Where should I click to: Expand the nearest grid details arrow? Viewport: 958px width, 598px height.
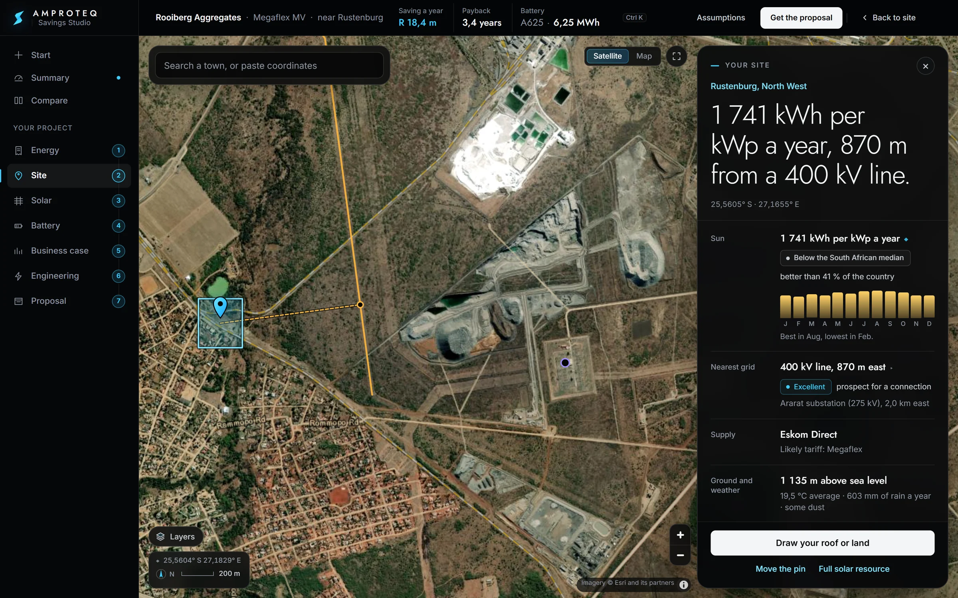[891, 368]
